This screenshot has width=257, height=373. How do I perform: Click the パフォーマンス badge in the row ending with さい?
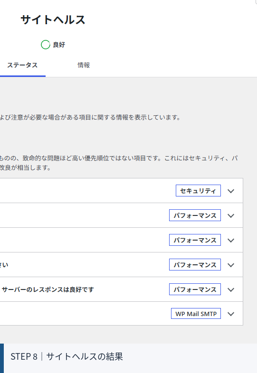pos(195,264)
